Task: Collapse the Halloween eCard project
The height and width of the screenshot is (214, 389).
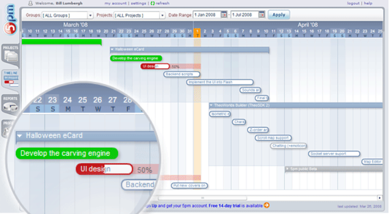Action: point(112,49)
